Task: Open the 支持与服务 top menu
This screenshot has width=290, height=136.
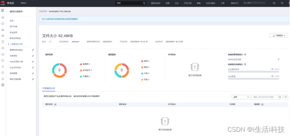Action: [211, 3]
